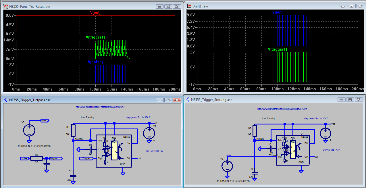Select the C2 capacitor symbol in Störung schematic

coord(255,173)
